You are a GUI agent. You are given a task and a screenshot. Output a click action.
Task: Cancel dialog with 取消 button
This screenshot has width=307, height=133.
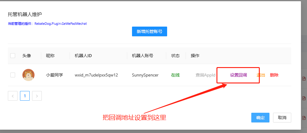[282, 118]
